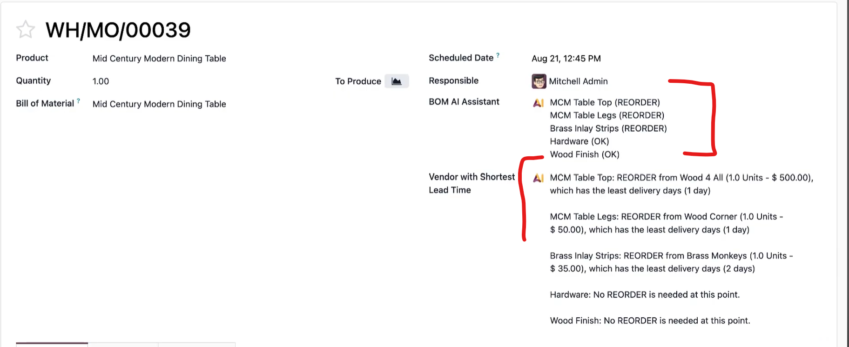Toggle the favorite star beside WH/MO/00039
This screenshot has width=849, height=347.
[26, 30]
